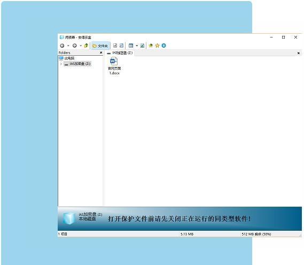Select 此电脑 in the folder tree

[x=67, y=58]
